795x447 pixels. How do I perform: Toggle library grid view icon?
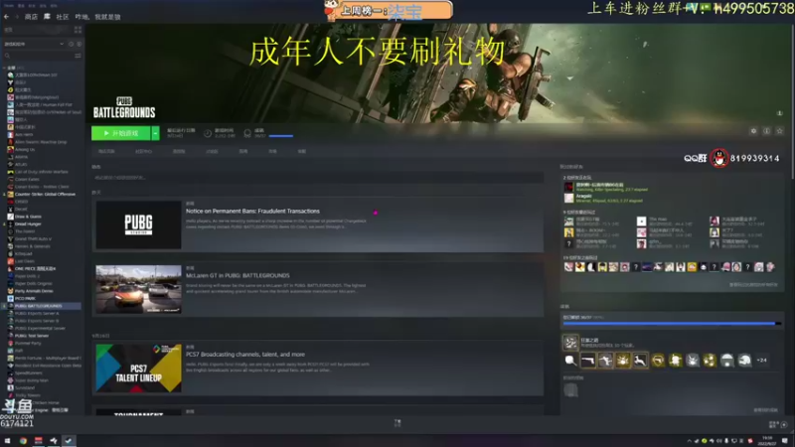click(x=78, y=30)
